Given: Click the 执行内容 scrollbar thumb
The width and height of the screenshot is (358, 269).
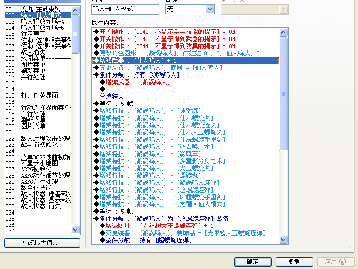Looking at the screenshot, I should [x=283, y=94].
